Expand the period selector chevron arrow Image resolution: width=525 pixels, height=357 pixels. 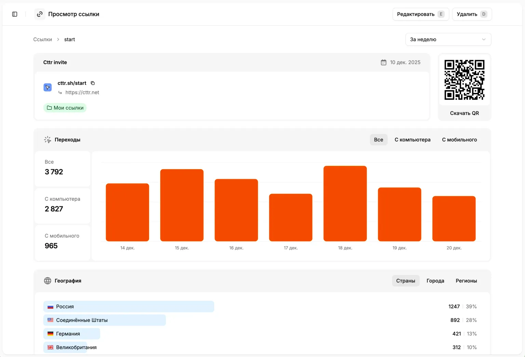click(x=484, y=39)
